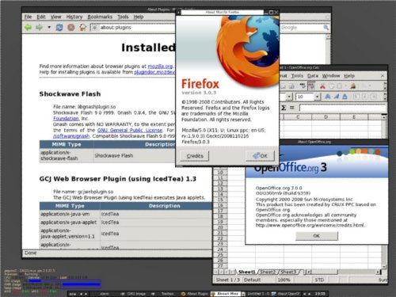Open the Foundation link under Shockwave Flash
396x297 pixels.
point(66,119)
